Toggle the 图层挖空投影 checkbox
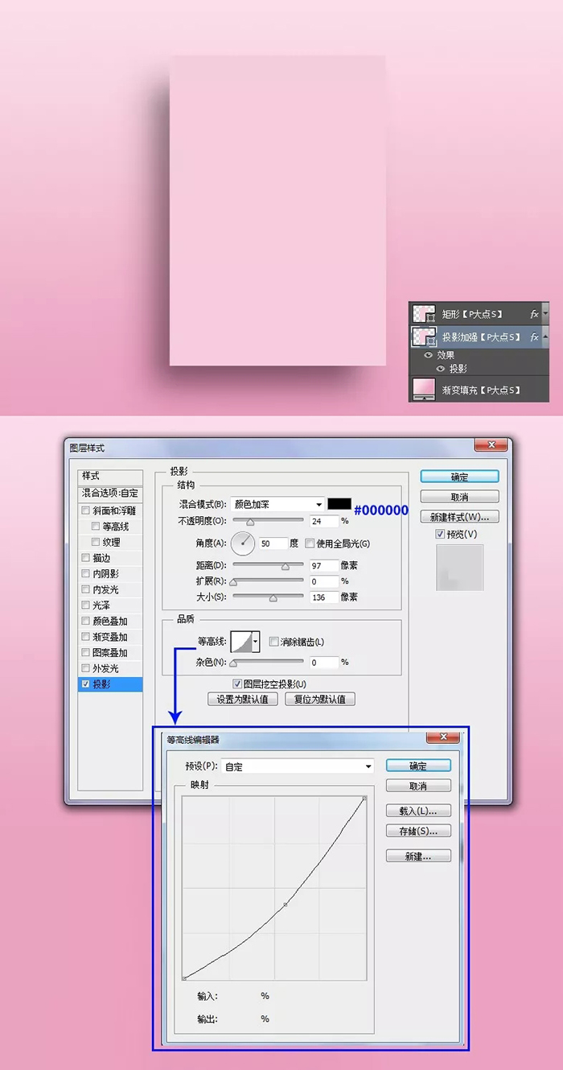Image resolution: width=563 pixels, height=1070 pixels. click(237, 684)
